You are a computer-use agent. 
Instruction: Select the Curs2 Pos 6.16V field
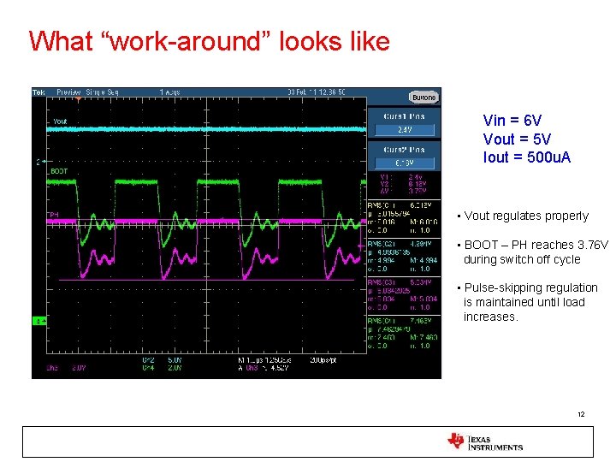404,163
